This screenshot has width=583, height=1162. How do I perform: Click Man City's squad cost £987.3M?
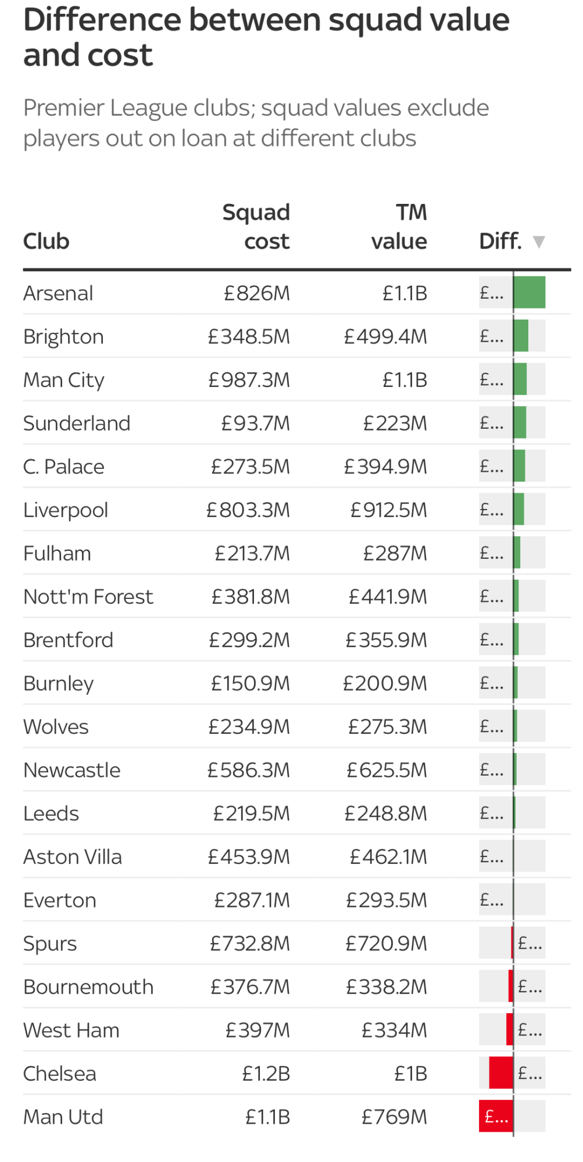coord(249,380)
